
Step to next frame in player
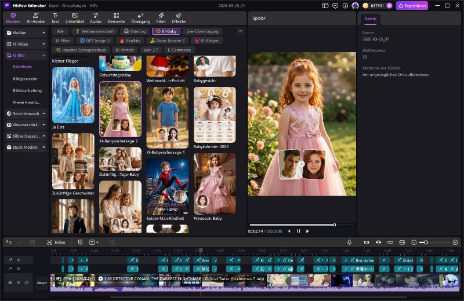(x=307, y=231)
